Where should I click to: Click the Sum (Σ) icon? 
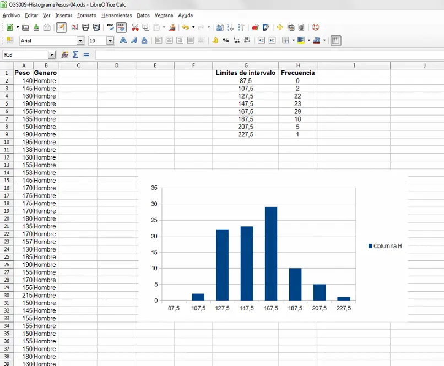coord(75,54)
